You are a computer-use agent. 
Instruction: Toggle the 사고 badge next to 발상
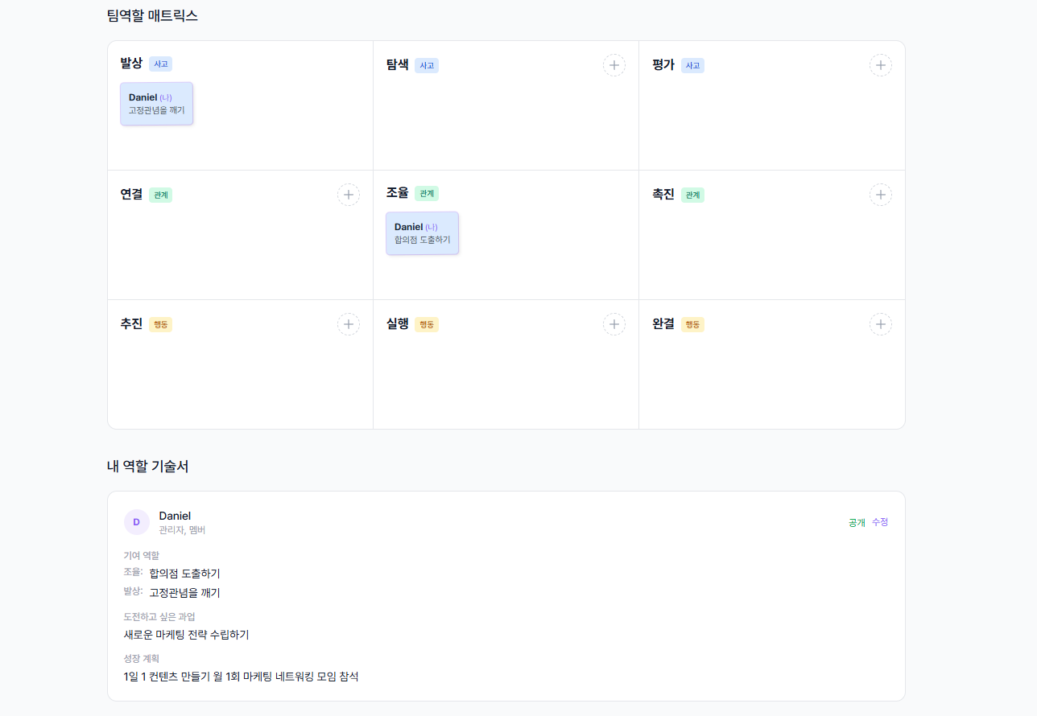click(161, 64)
